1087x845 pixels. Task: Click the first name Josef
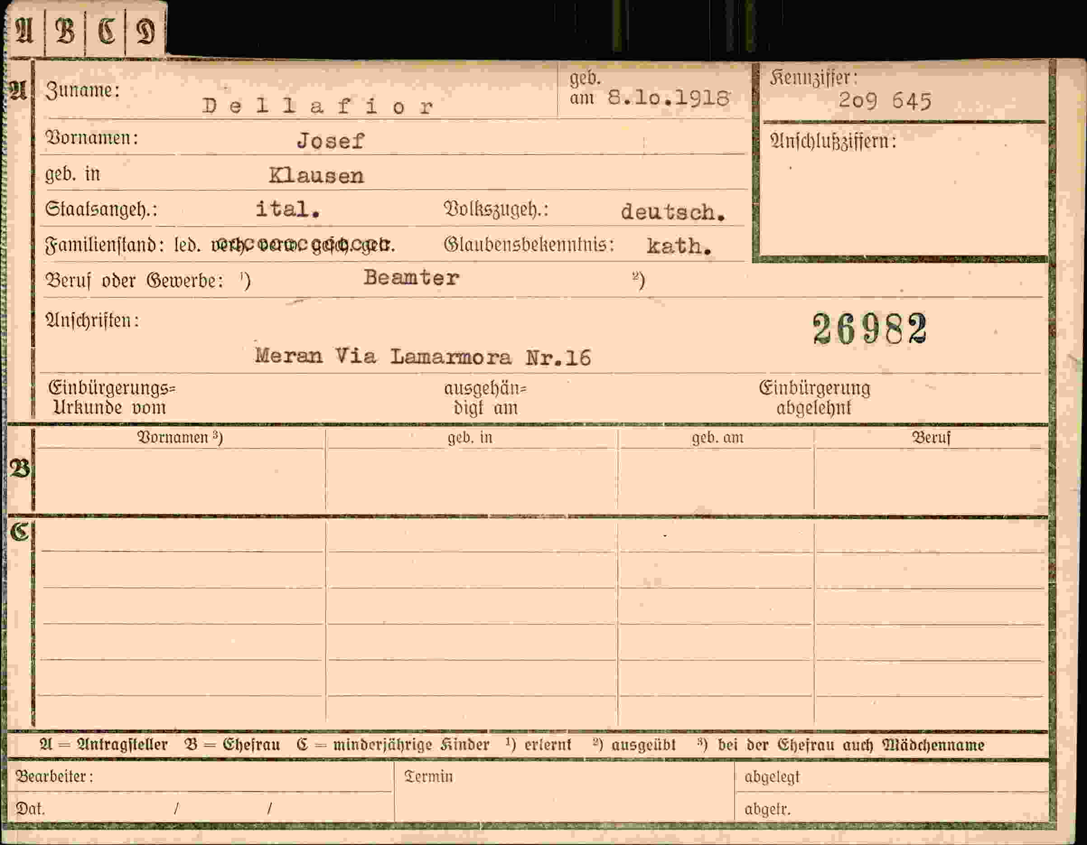pos(330,141)
